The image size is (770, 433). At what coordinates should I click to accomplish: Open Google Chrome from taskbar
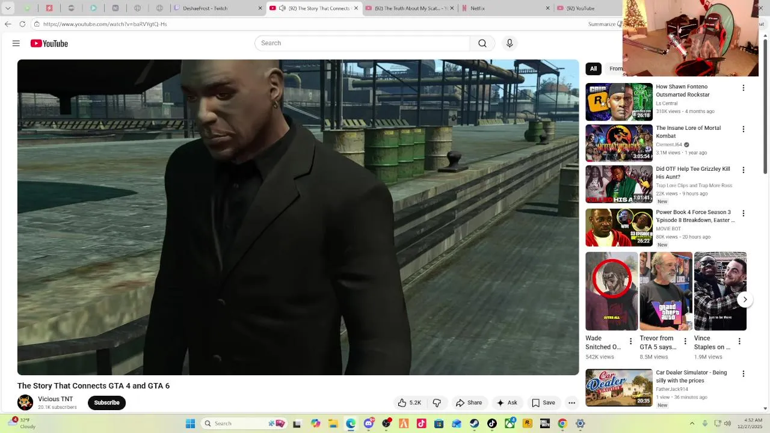coord(562,423)
